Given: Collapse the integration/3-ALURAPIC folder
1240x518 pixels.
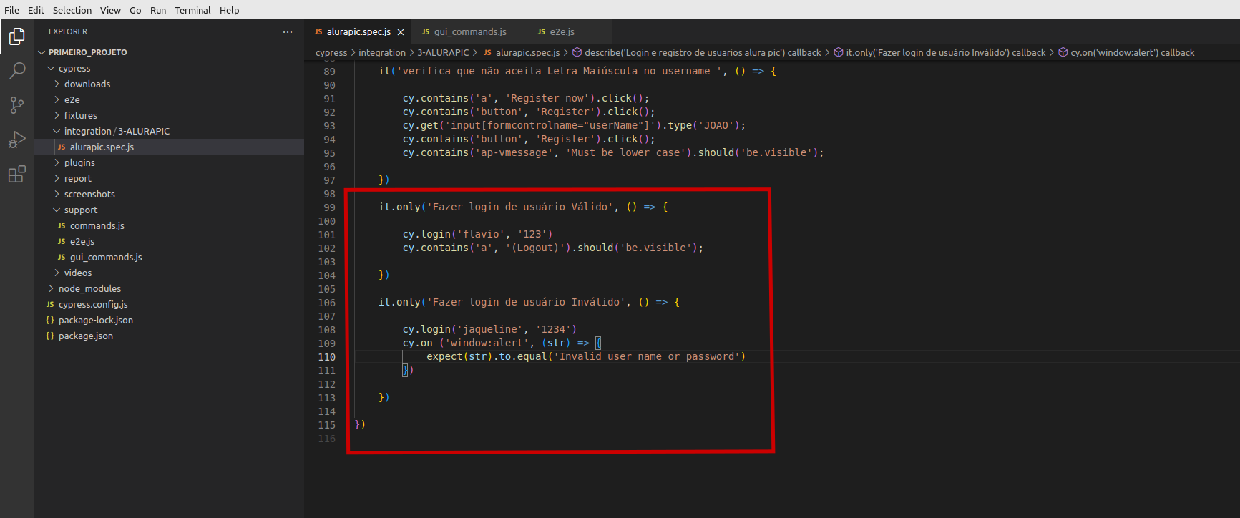Looking at the screenshot, I should (57, 132).
